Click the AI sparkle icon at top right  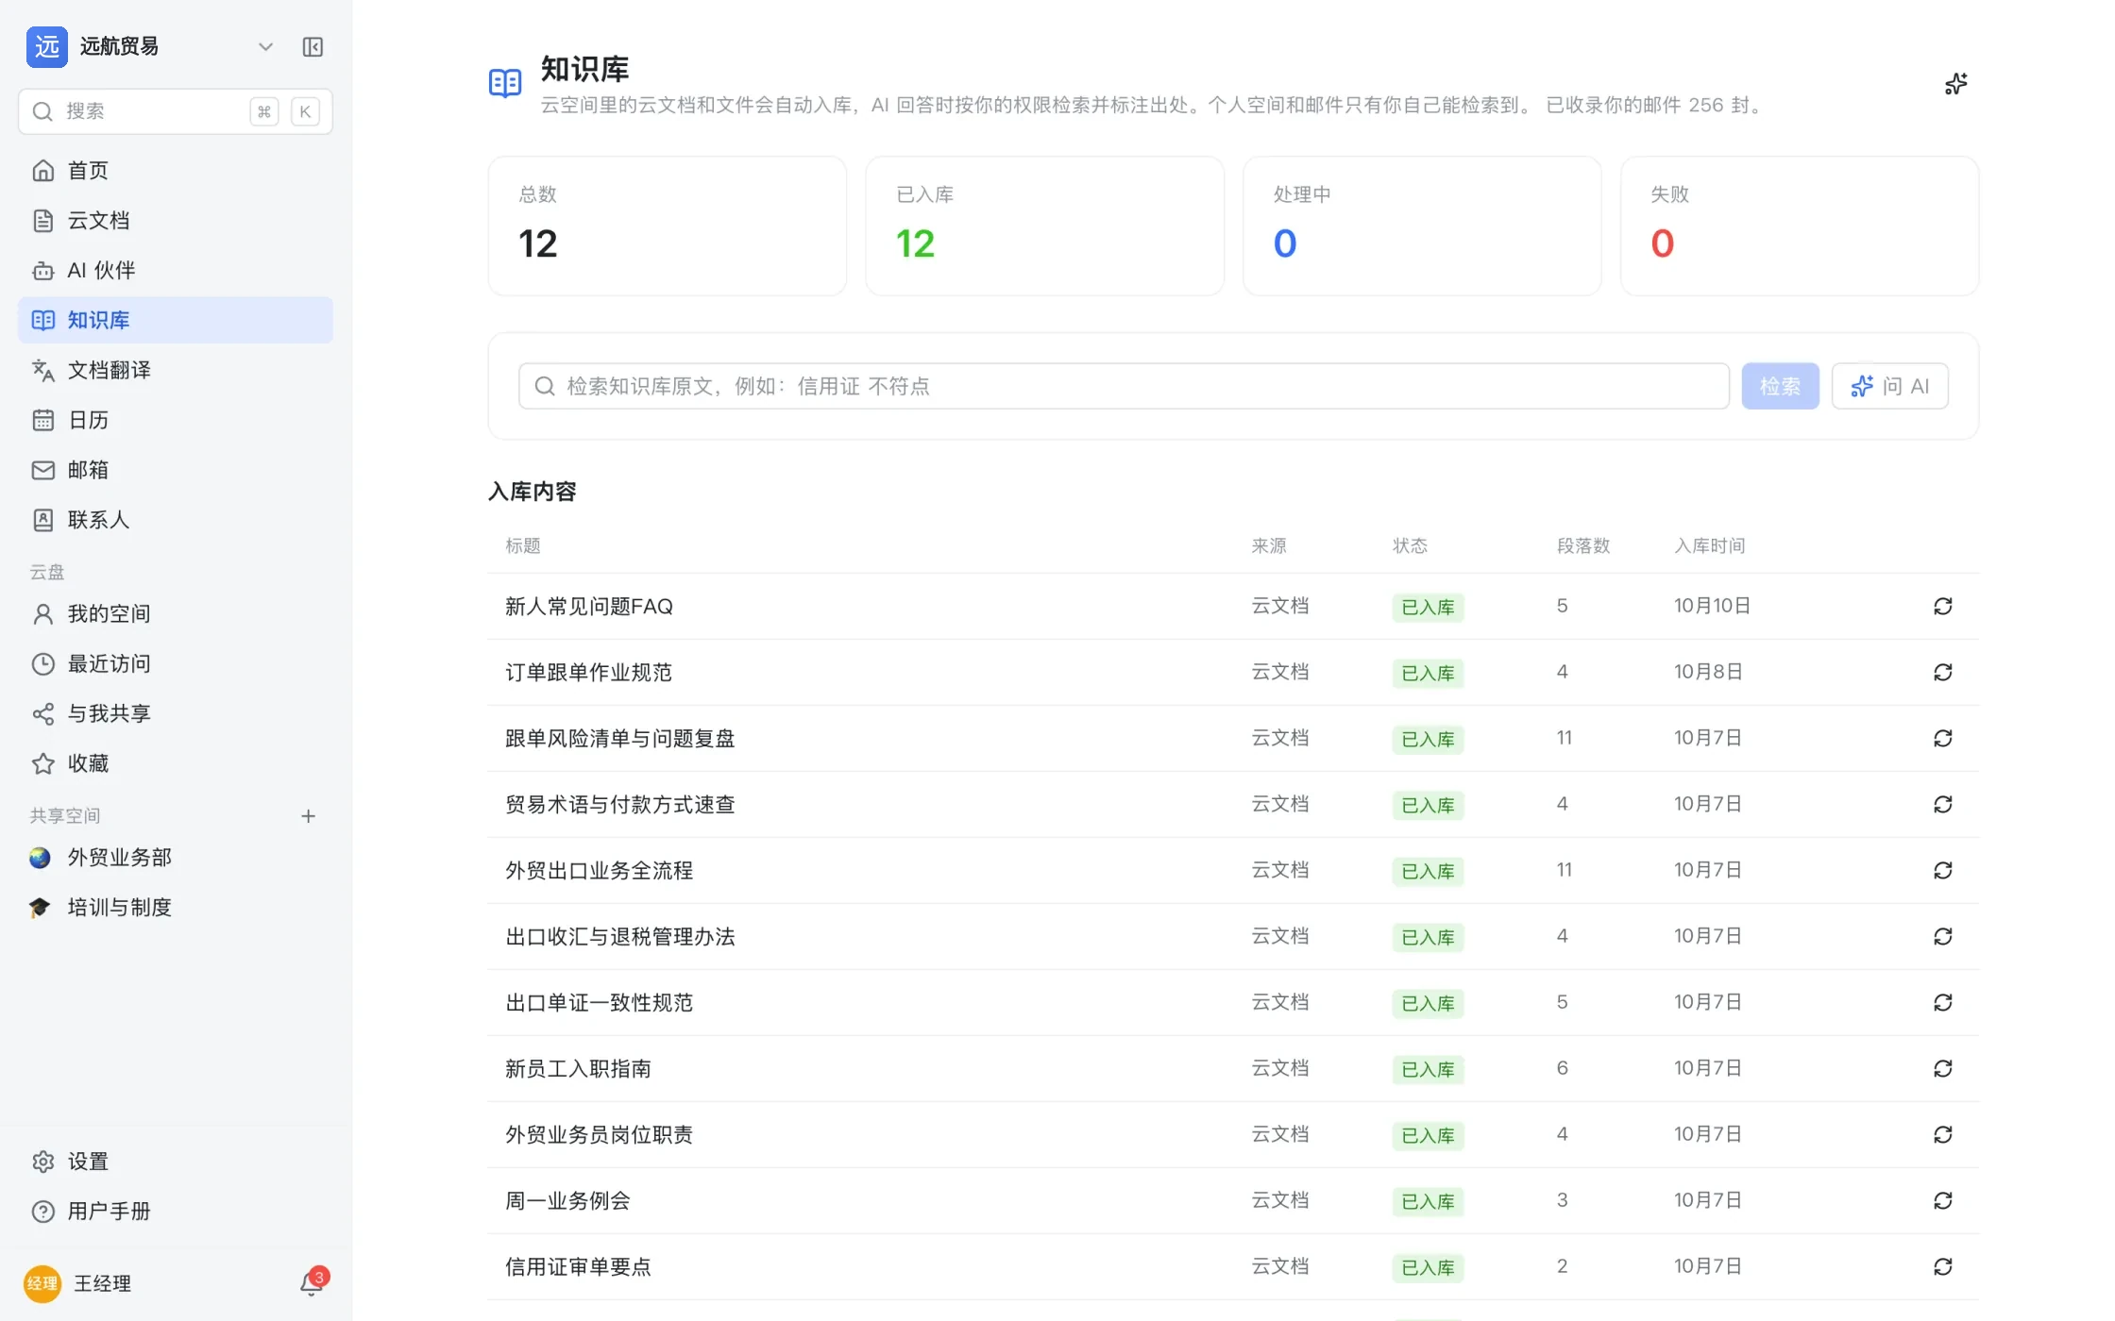pyautogui.click(x=1955, y=85)
